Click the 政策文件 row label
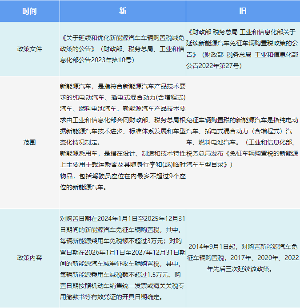The width and height of the screenshot is (300, 308). (x=29, y=49)
